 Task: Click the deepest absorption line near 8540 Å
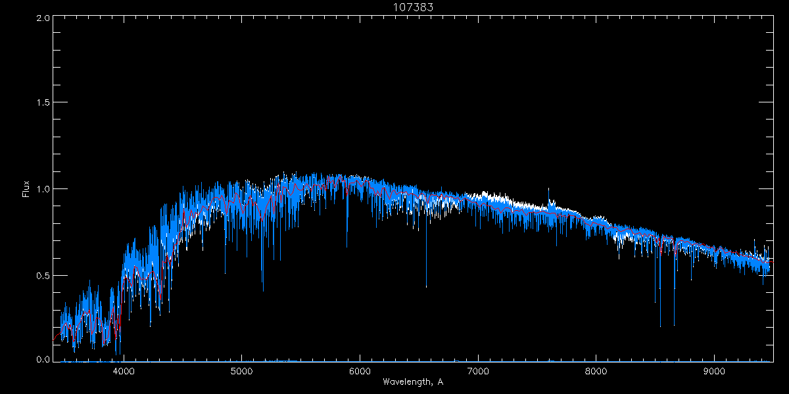coord(660,325)
